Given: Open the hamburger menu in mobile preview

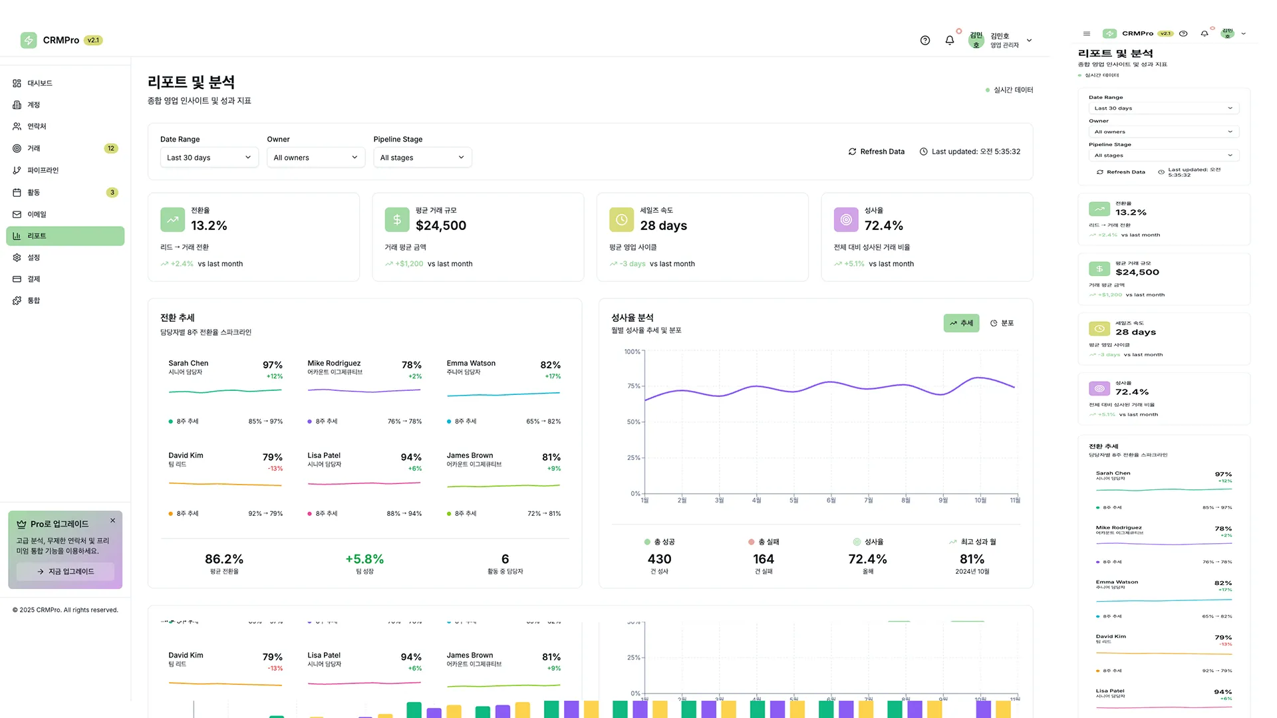Looking at the screenshot, I should 1087,34.
